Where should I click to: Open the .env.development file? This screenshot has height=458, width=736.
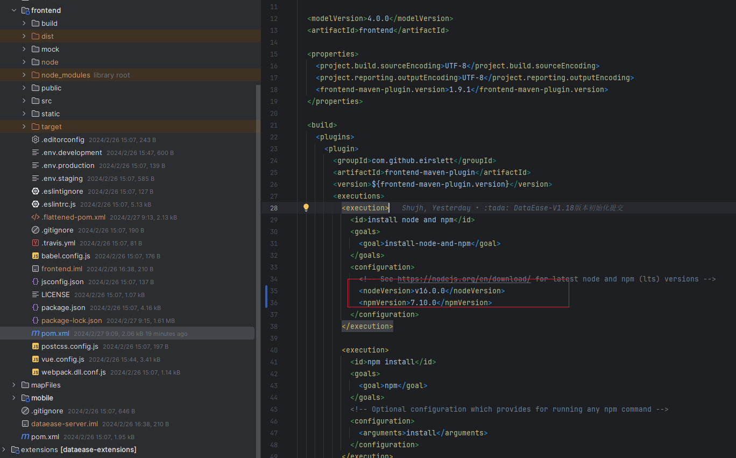[72, 152]
